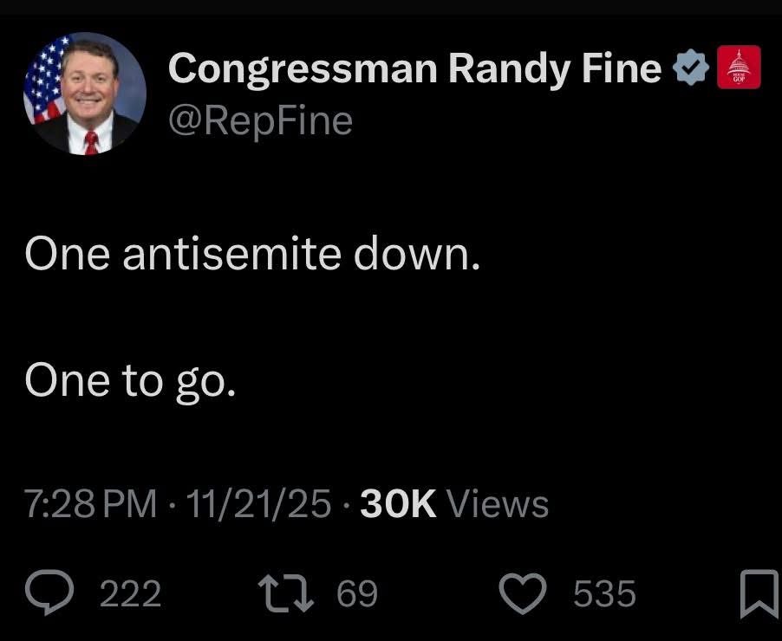Viewport: 782px width, 641px height.
Task: Click the 7:28 PM timestamp
Action: tap(91, 503)
